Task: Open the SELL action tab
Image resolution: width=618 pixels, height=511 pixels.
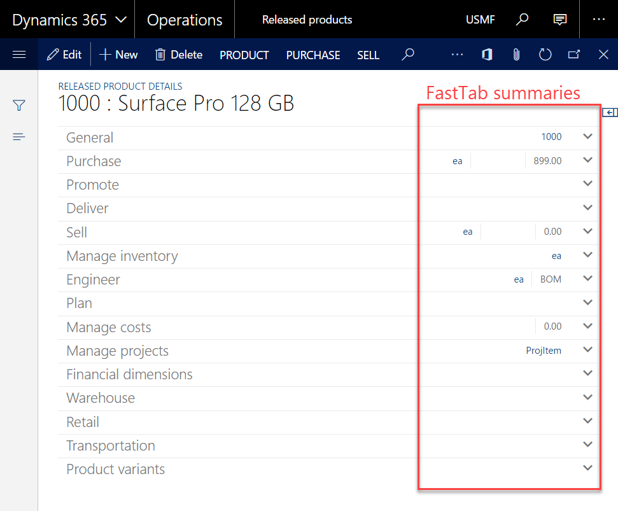Action: click(368, 55)
